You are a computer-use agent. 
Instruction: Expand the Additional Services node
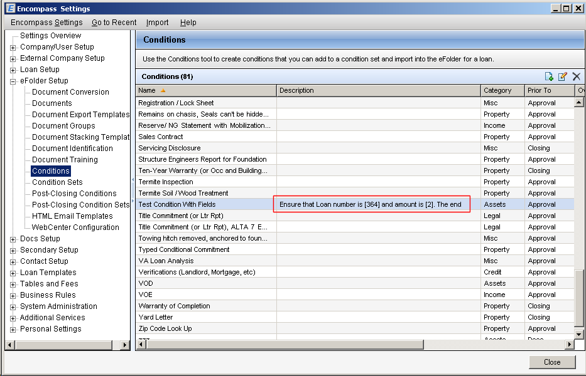[13, 318]
